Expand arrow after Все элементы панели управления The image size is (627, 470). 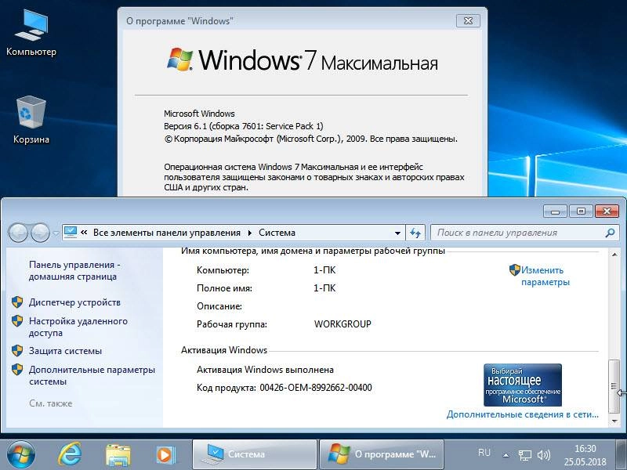coord(250,233)
